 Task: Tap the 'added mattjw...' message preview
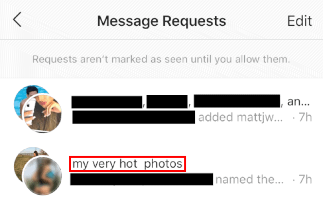point(240,117)
